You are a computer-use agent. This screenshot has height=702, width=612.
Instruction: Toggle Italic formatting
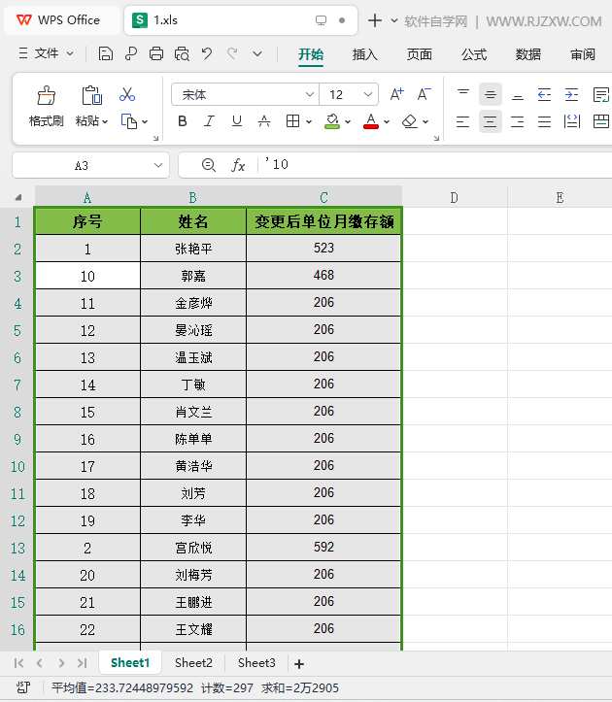(209, 121)
